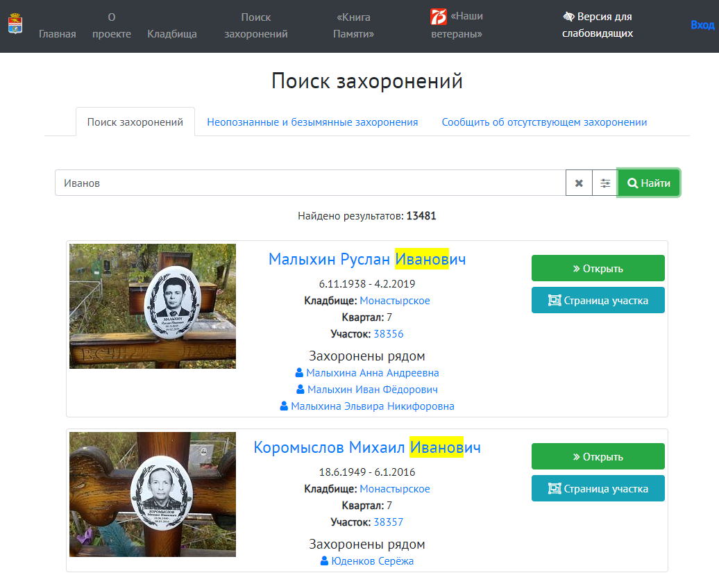The width and height of the screenshot is (719, 582).
Task: Click Страница участка for Коромыслов Михаил
Action: pyautogui.click(x=598, y=488)
